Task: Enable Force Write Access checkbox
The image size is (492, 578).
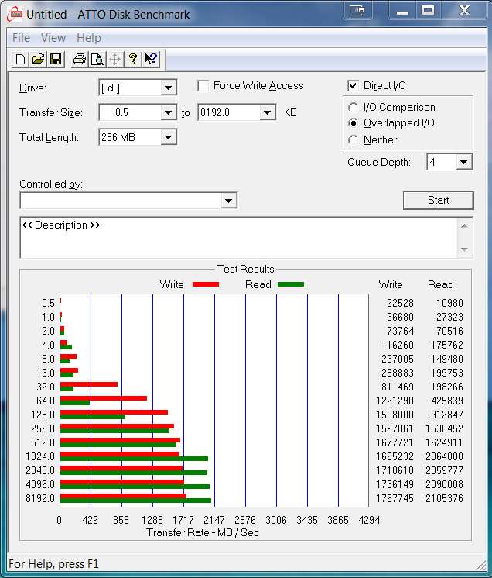Action: (x=203, y=86)
